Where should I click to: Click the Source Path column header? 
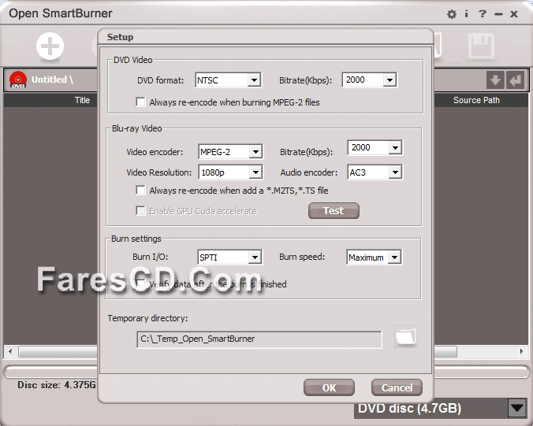tap(476, 100)
